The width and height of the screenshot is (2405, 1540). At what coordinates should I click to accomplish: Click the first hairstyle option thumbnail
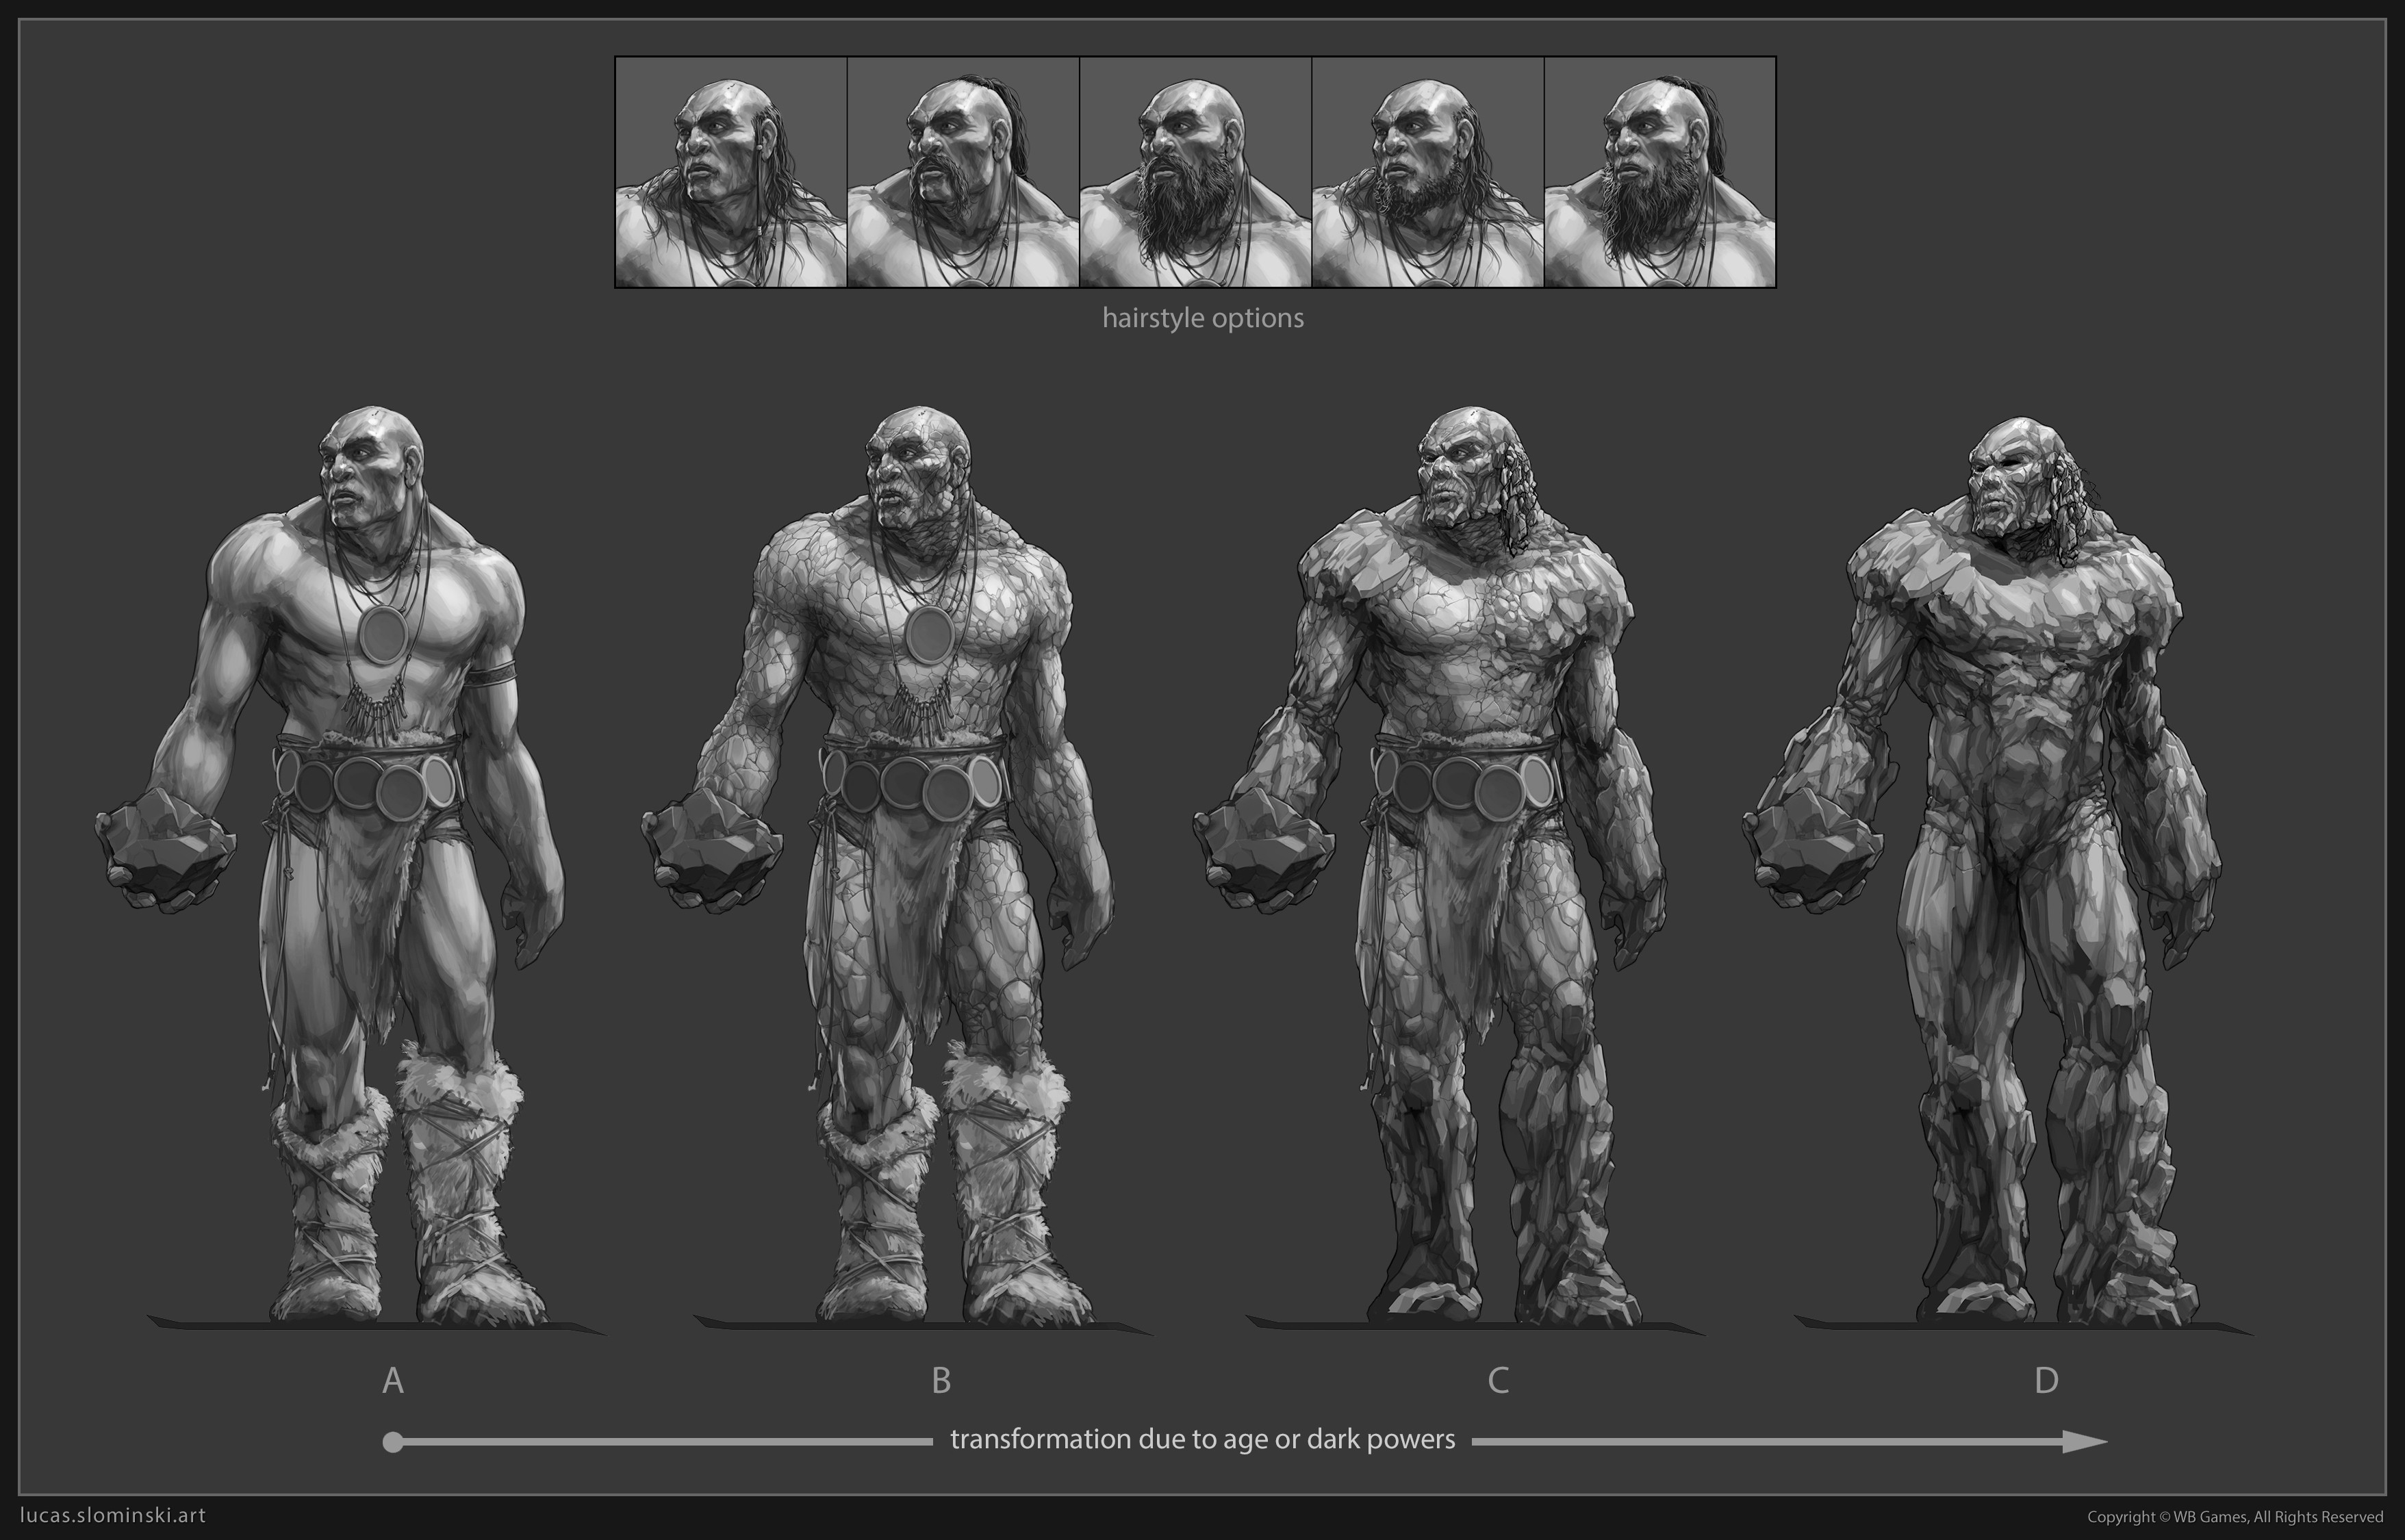click(x=731, y=172)
